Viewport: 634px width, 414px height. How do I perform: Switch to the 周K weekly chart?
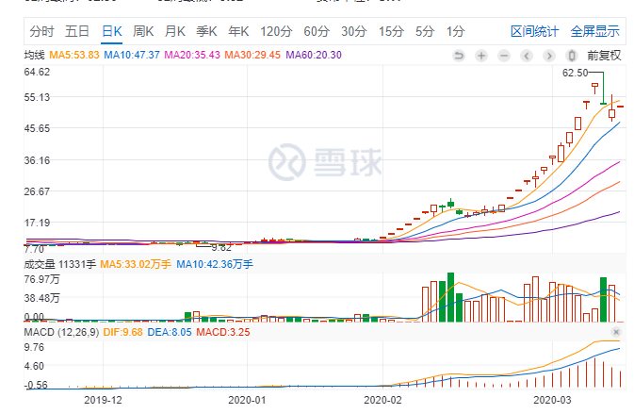click(143, 31)
